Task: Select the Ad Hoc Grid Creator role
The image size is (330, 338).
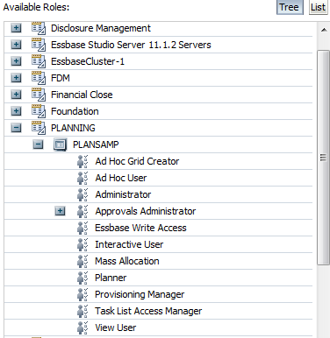Action: [x=137, y=161]
